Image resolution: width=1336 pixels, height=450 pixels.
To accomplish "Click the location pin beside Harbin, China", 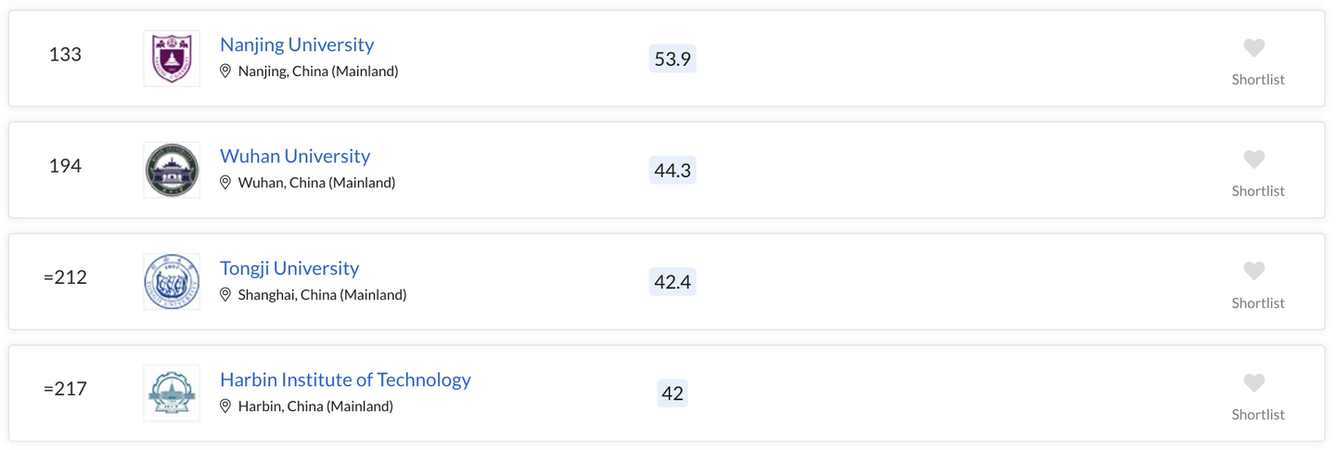I will point(225,406).
